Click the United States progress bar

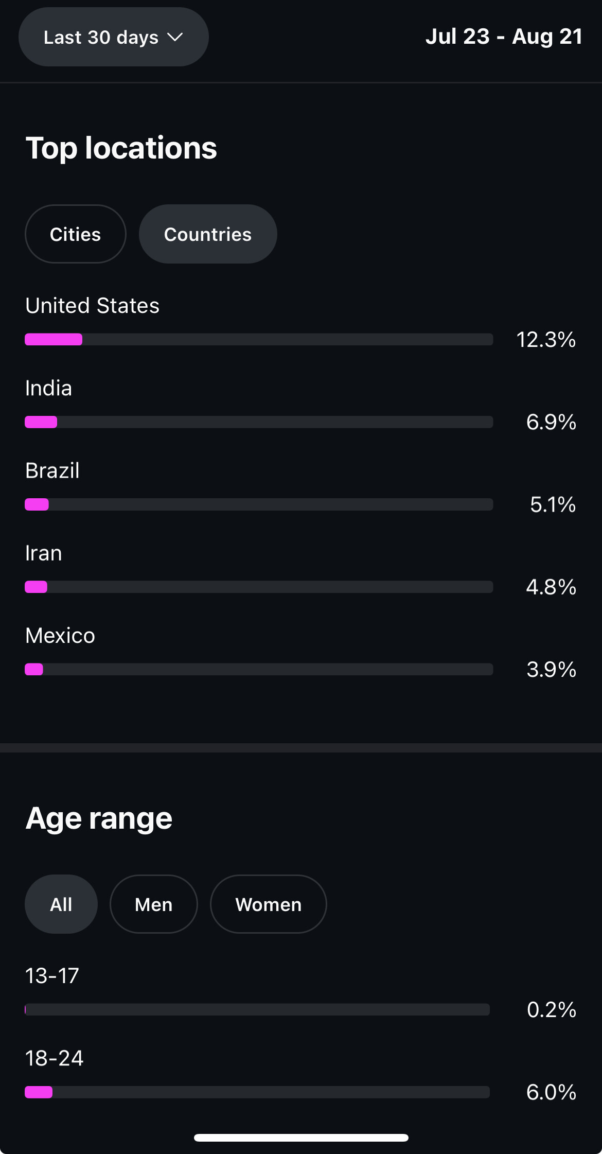(259, 340)
